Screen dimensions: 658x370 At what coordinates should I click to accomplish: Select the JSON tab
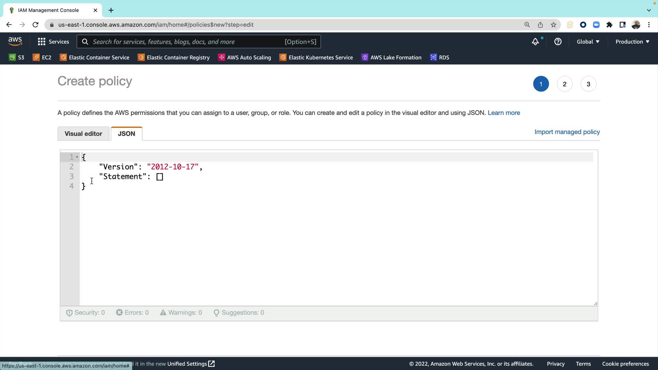[x=126, y=134]
